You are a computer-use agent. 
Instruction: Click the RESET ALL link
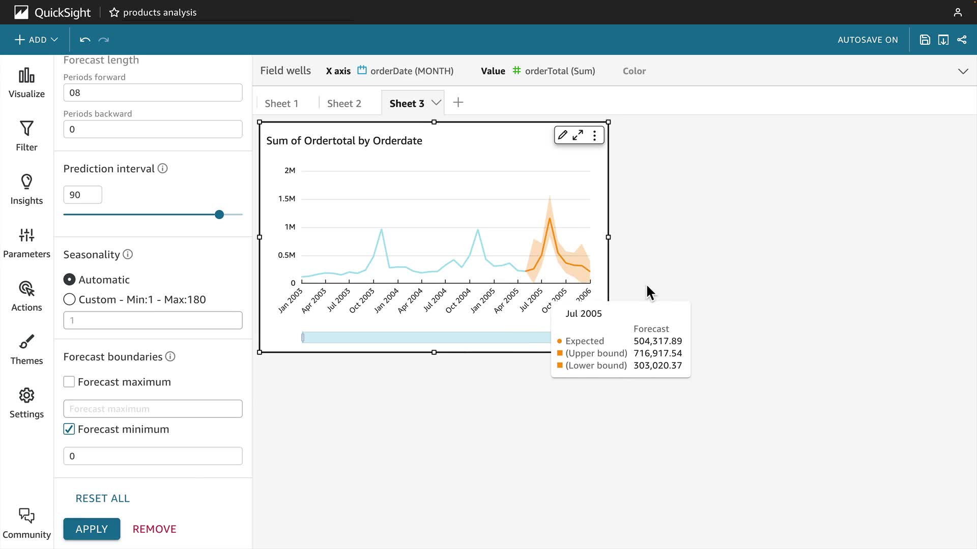(102, 498)
